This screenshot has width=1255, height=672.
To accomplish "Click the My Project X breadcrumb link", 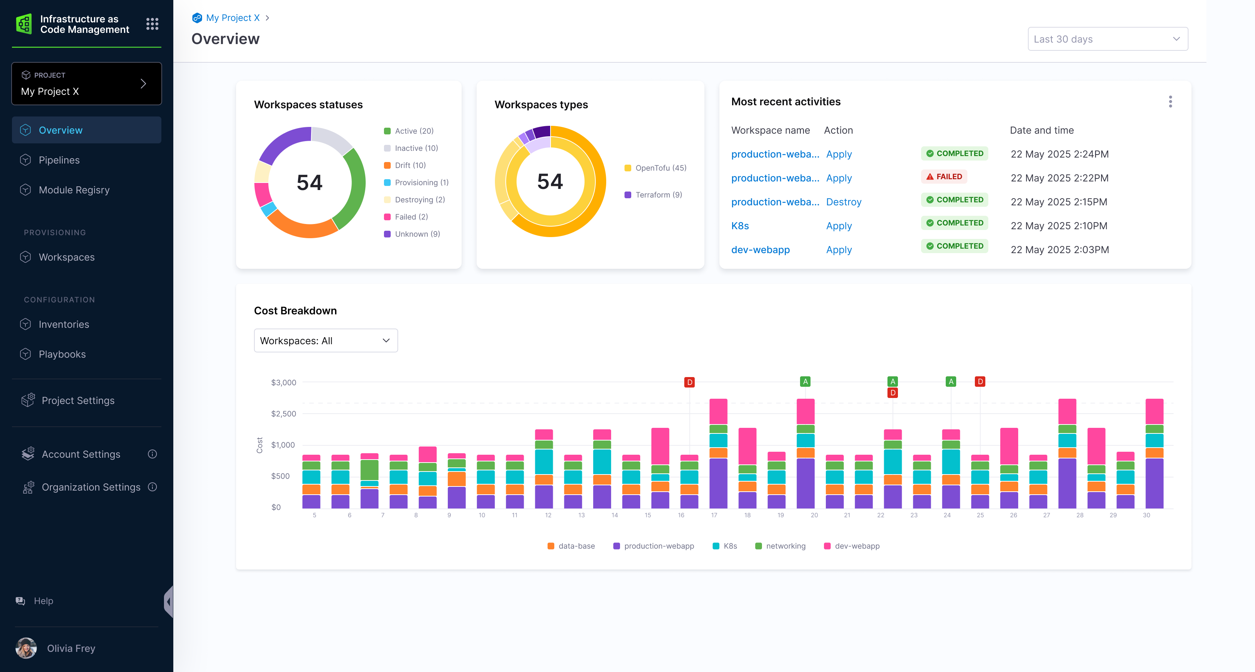I will coord(232,18).
